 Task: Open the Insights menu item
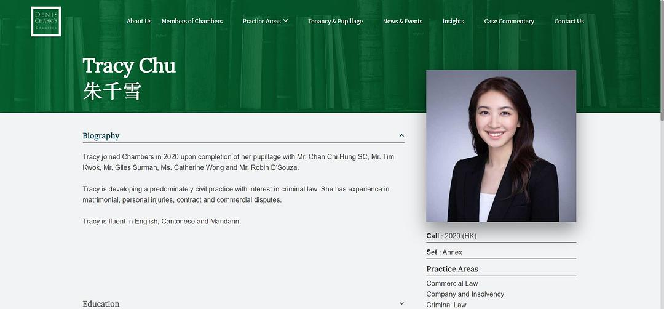click(453, 22)
